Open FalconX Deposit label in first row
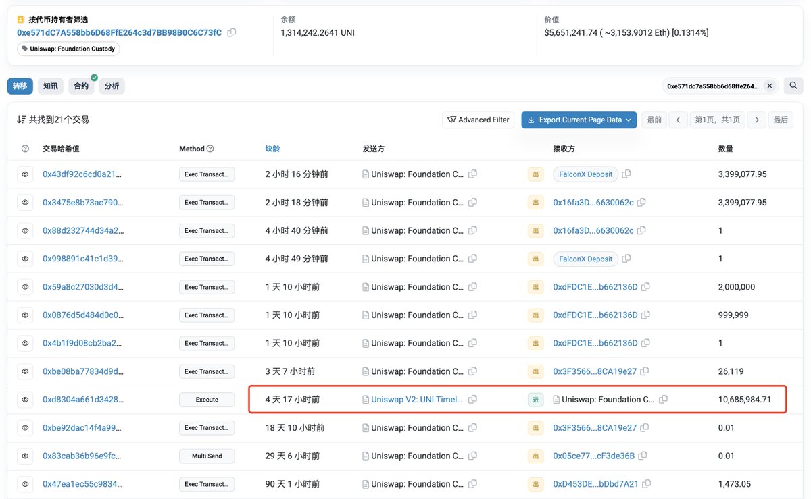811x499 pixels. pos(585,174)
